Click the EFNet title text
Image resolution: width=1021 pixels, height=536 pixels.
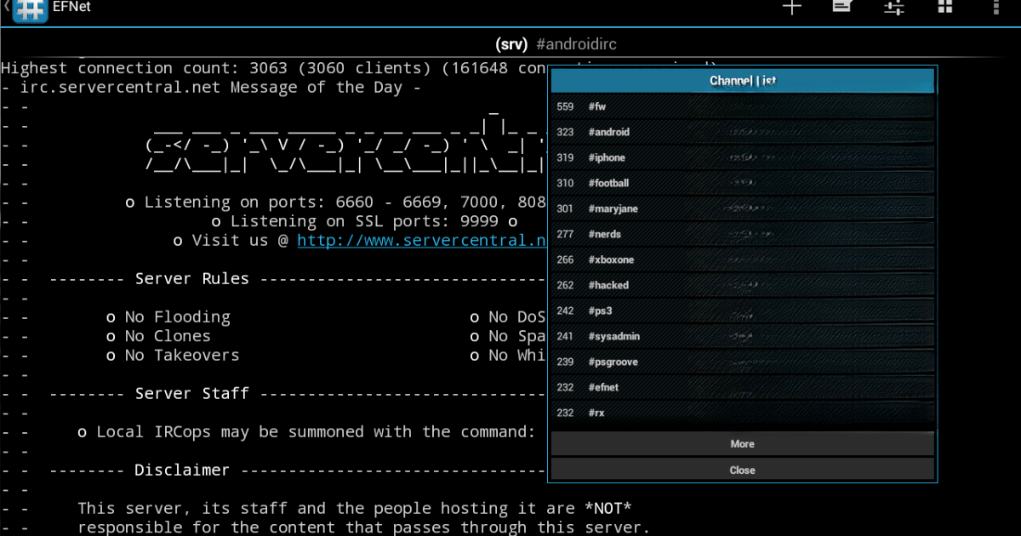click(72, 7)
